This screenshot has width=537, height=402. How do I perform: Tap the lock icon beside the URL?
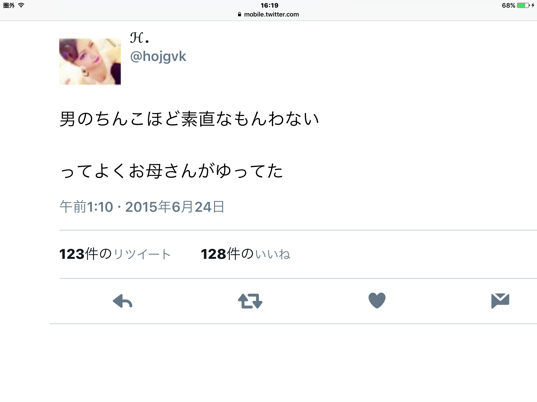(239, 14)
